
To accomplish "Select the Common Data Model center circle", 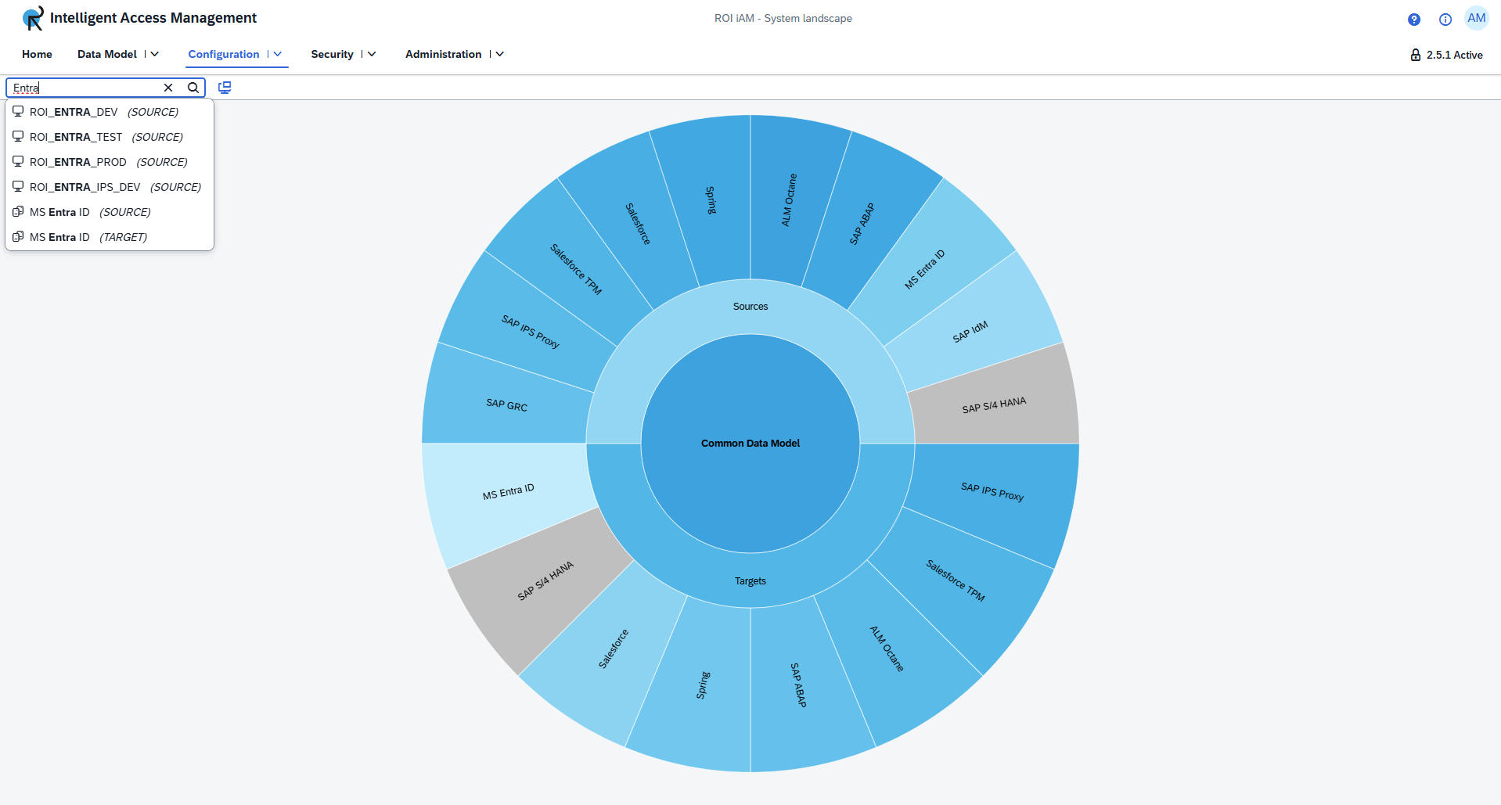I will point(750,443).
